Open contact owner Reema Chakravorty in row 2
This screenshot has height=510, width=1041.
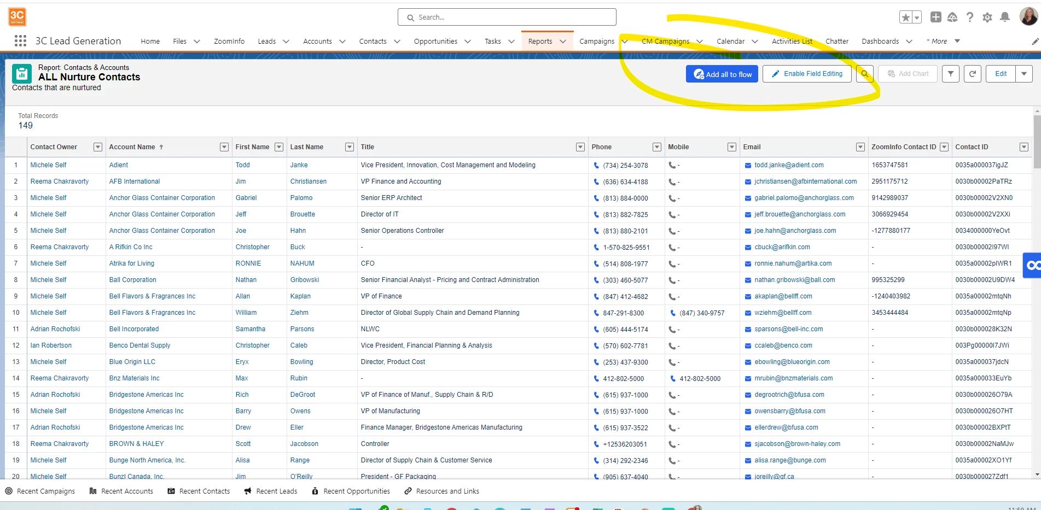(x=60, y=181)
